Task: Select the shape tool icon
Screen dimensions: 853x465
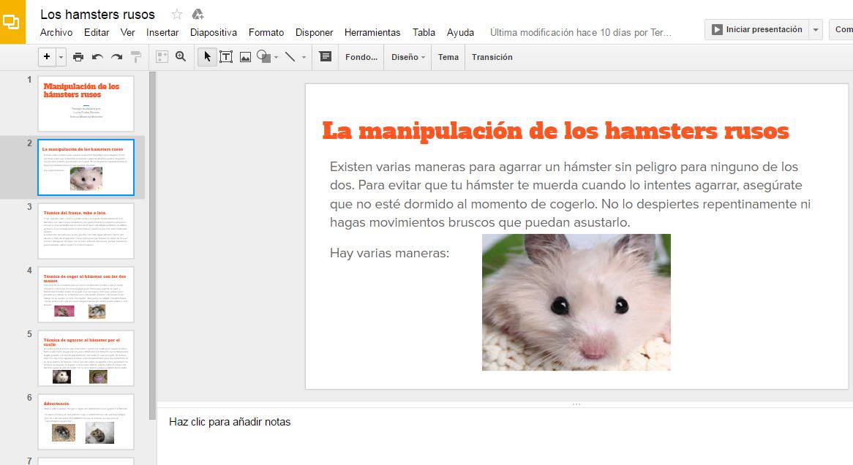Action: 263,56
